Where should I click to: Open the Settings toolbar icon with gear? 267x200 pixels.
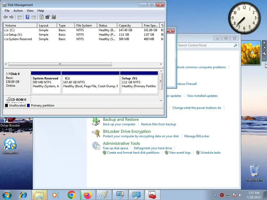coord(54,17)
